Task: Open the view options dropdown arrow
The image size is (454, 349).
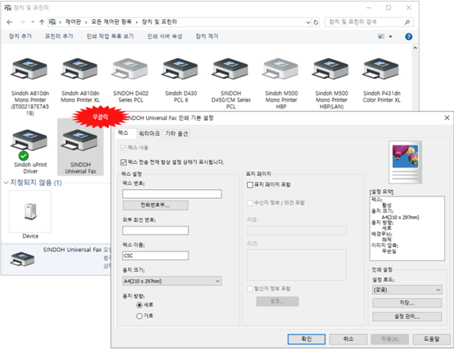Action: (390, 37)
